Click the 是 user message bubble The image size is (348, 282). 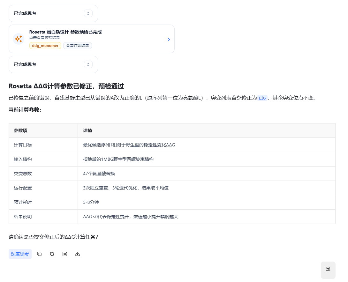328,270
